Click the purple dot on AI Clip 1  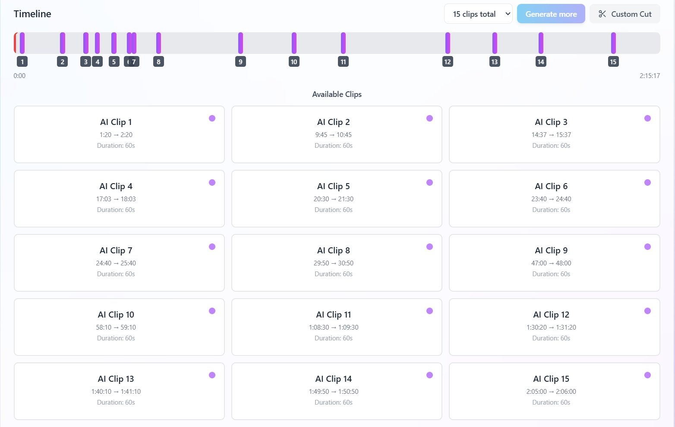pyautogui.click(x=212, y=118)
